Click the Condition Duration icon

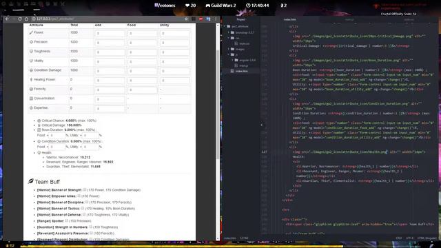pos(39,141)
